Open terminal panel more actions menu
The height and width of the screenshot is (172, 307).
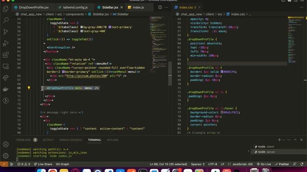click(289, 140)
